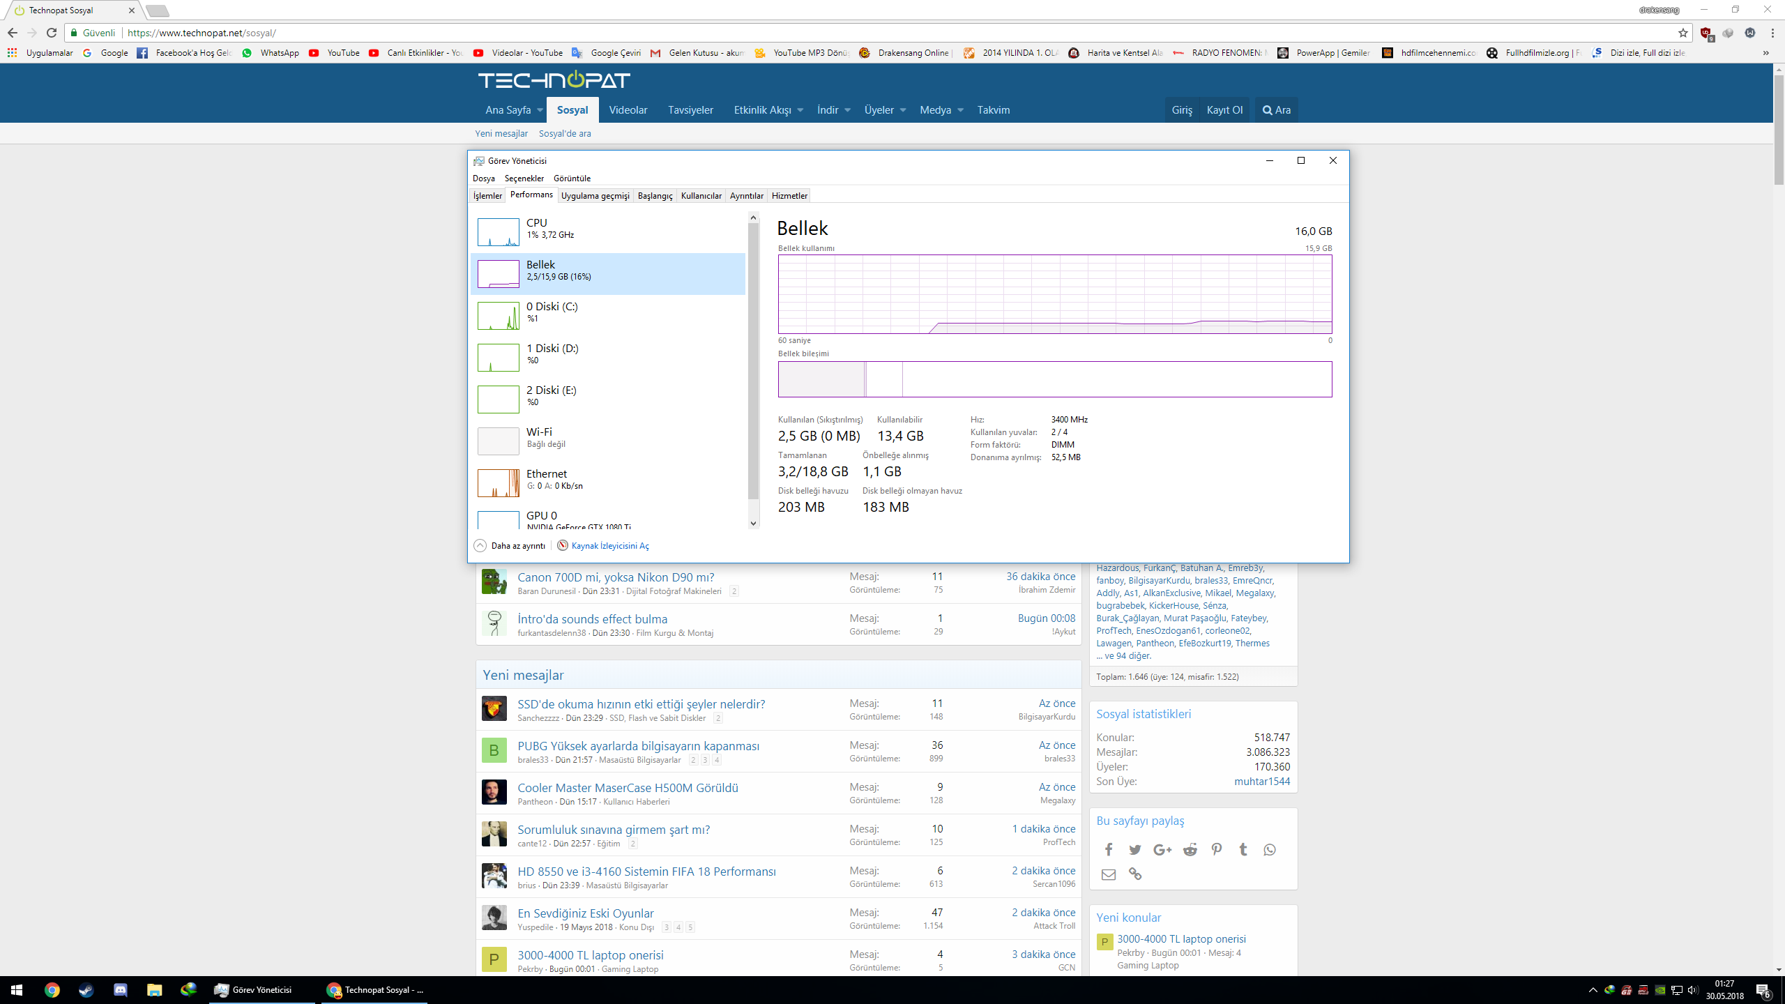The width and height of the screenshot is (1785, 1004).
Task: Click Kayıt Ol register button
Action: point(1224,110)
